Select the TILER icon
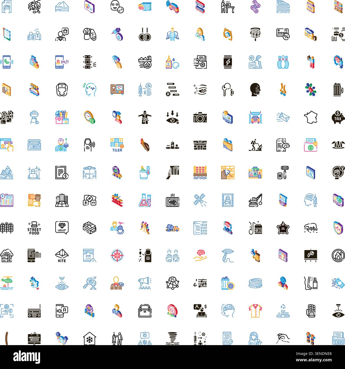Screen dimensions: 345x369 [x=117, y=145]
